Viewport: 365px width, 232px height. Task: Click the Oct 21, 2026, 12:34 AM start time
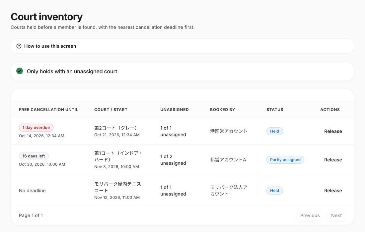(x=117, y=135)
